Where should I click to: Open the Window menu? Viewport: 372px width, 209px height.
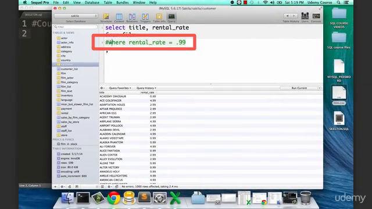139,2
